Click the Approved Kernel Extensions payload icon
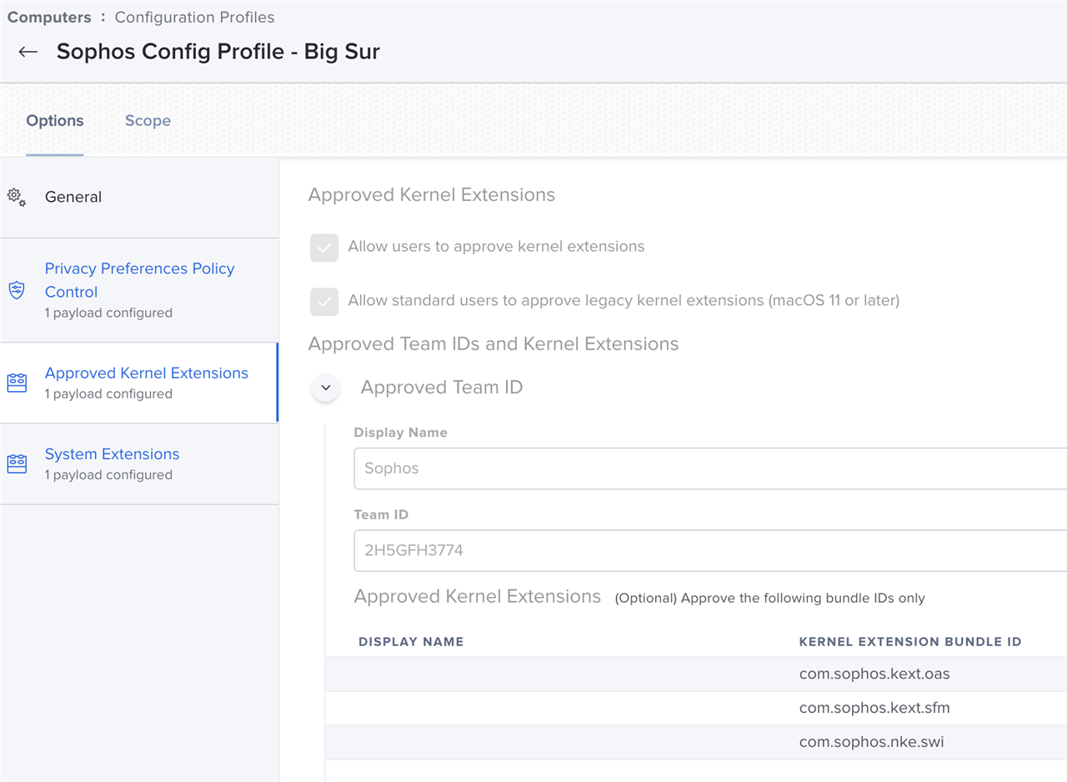Screen dimensions: 1067x782 (x=17, y=383)
